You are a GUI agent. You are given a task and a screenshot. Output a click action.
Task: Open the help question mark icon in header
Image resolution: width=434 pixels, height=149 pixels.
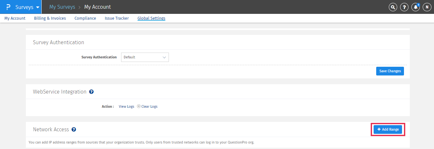coord(404,7)
